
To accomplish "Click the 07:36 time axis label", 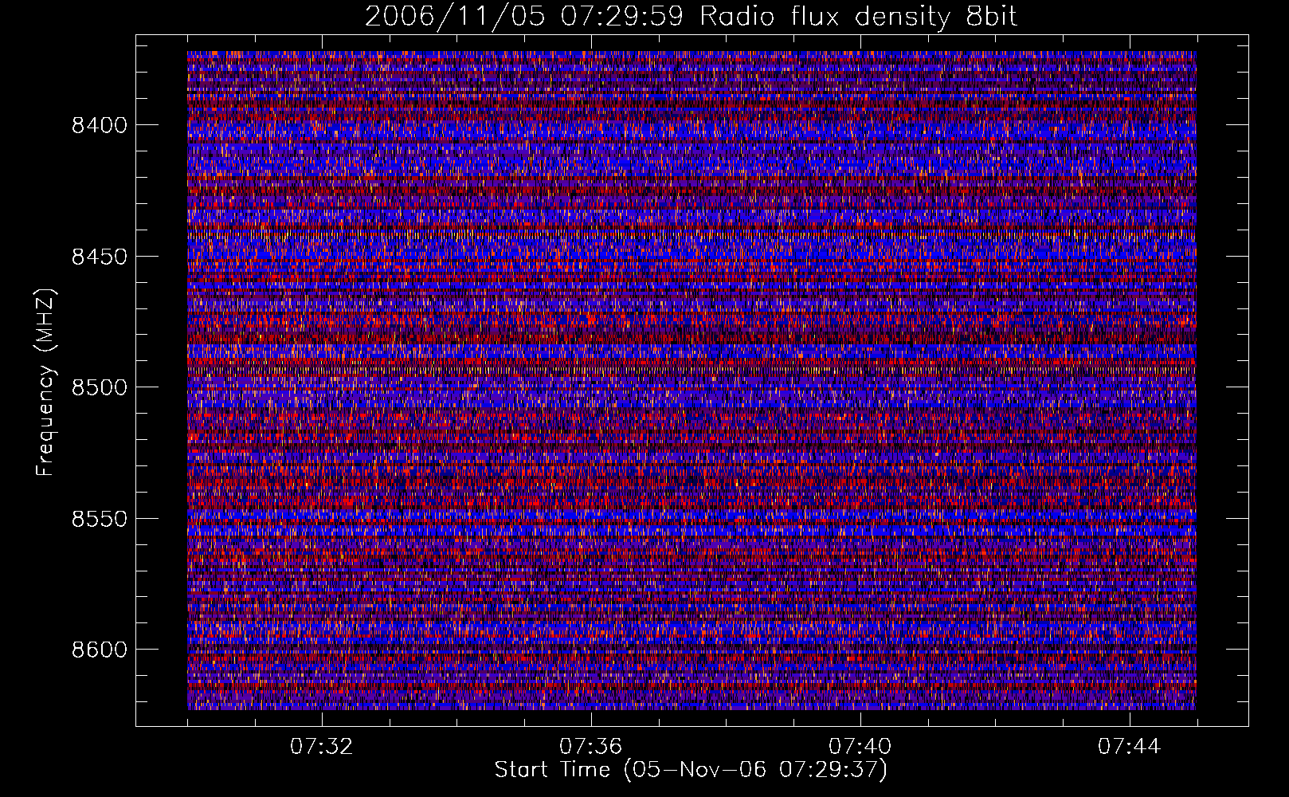I will tap(590, 747).
